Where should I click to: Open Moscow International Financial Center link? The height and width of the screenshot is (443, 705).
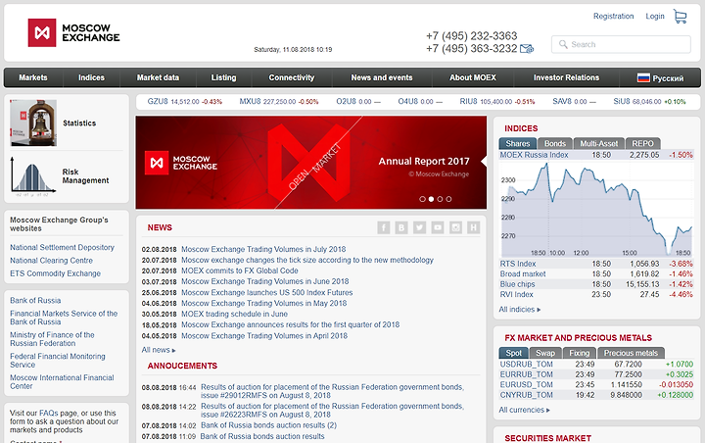click(x=62, y=382)
